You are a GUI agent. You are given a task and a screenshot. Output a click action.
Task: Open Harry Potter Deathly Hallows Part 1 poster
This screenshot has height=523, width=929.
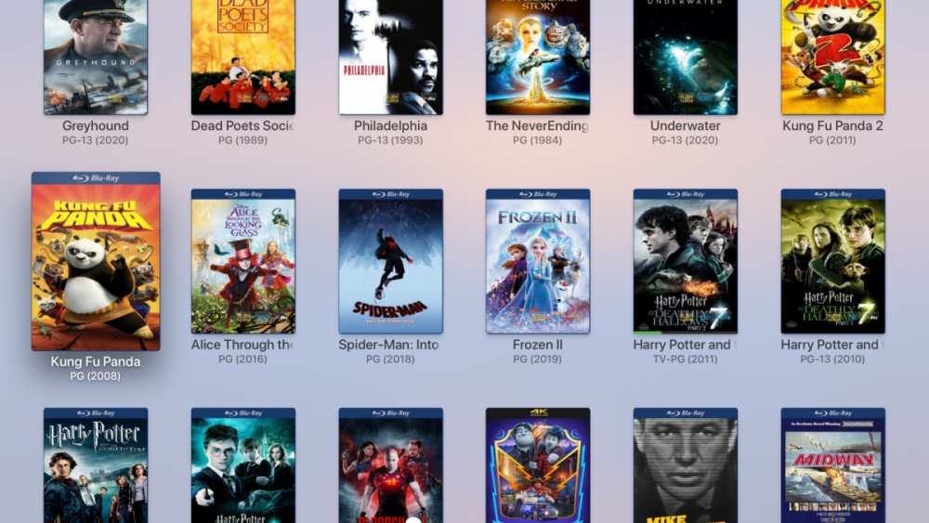[x=832, y=261]
